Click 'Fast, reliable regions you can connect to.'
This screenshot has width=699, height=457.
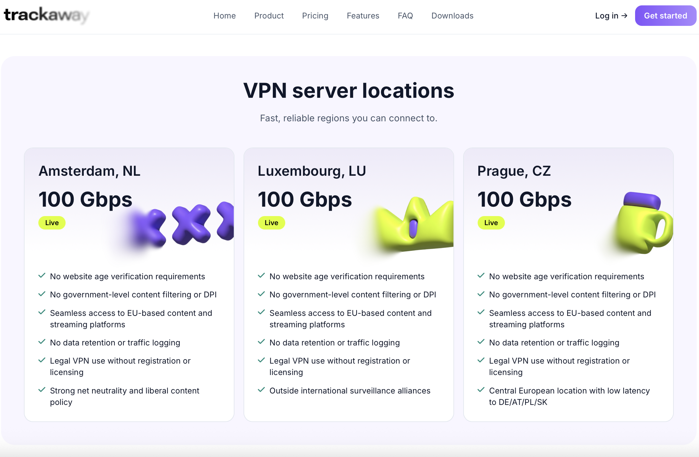point(348,118)
